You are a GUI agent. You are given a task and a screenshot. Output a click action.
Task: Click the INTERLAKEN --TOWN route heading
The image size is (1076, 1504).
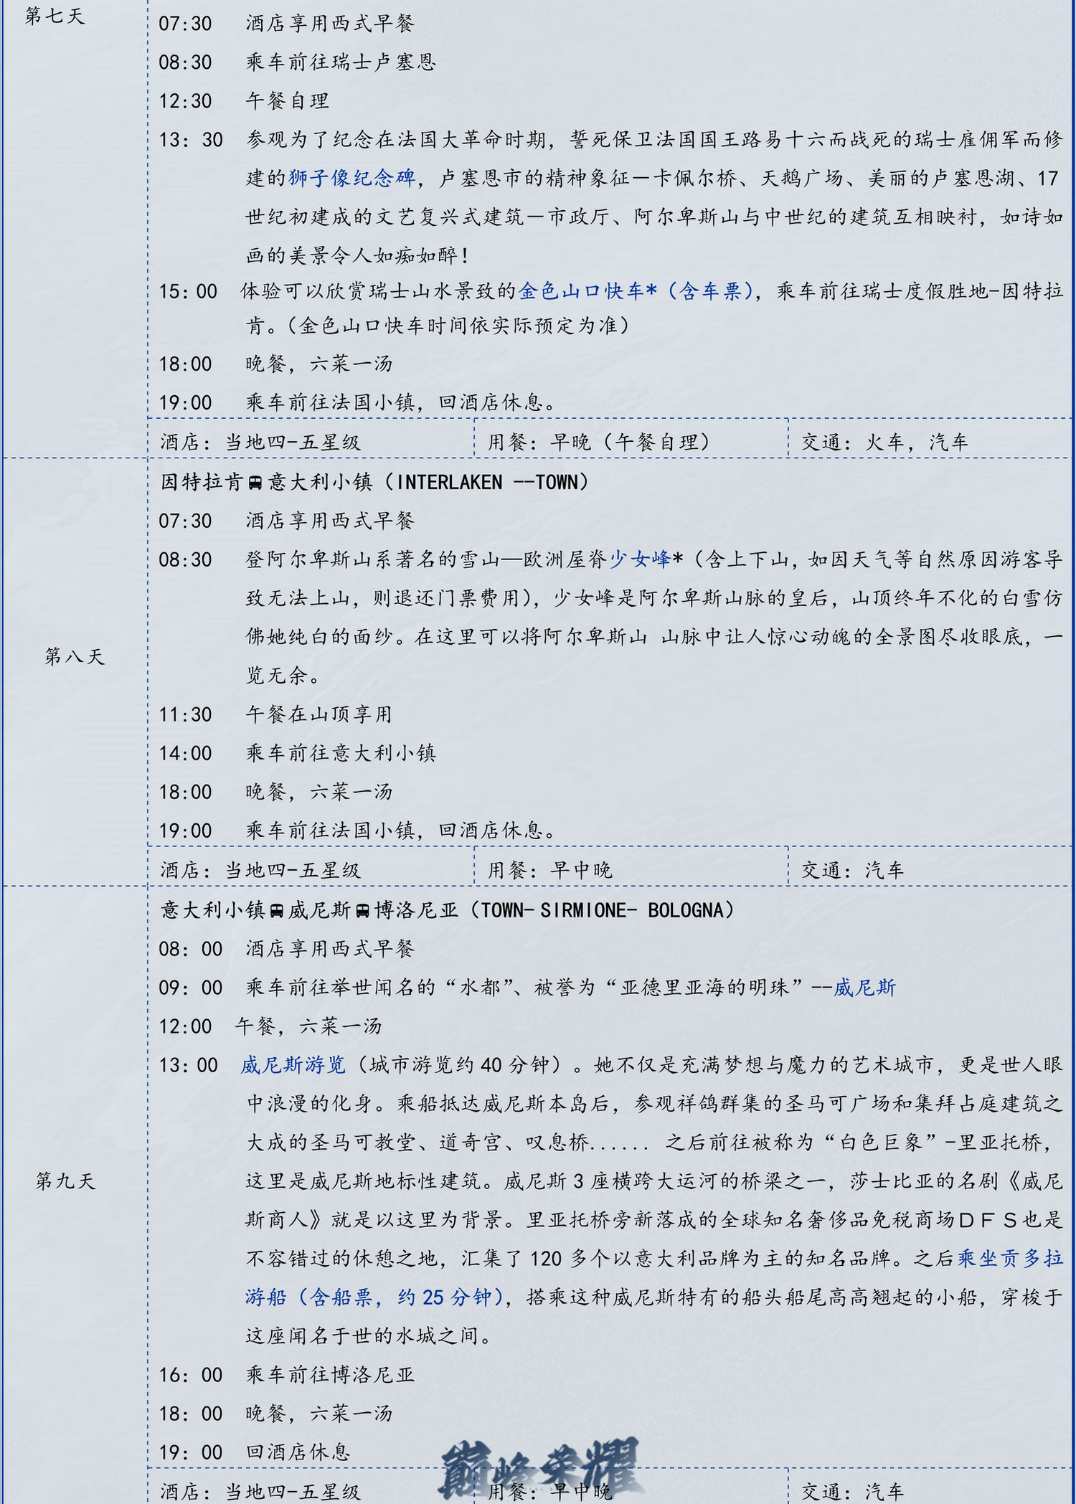(x=374, y=483)
